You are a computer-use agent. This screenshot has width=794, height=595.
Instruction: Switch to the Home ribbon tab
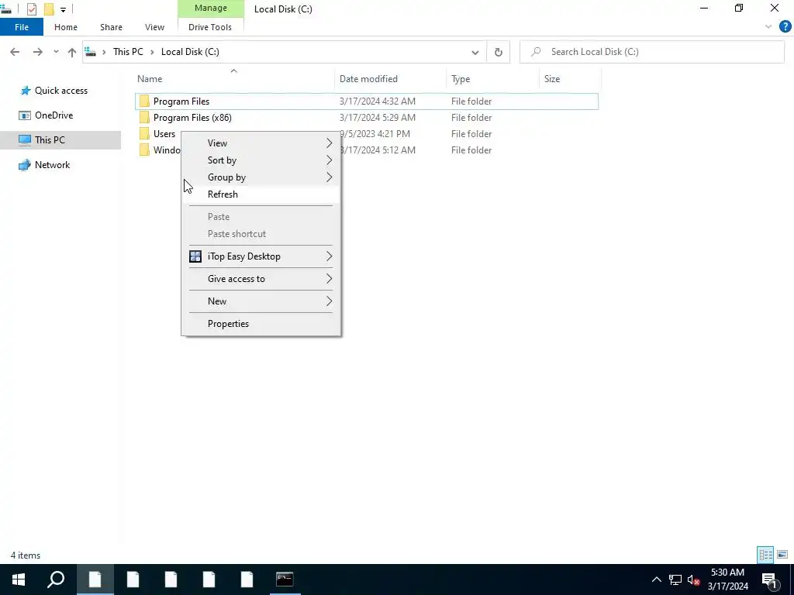click(66, 27)
